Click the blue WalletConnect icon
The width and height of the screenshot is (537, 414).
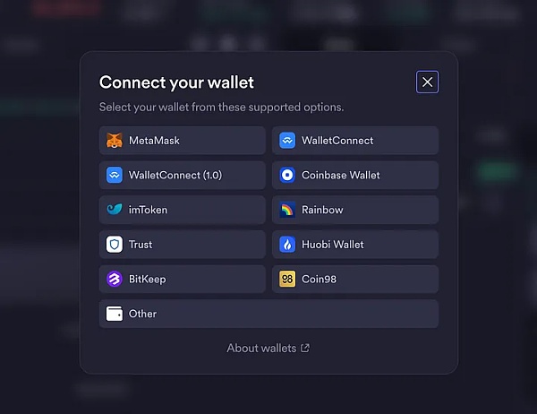coord(287,141)
